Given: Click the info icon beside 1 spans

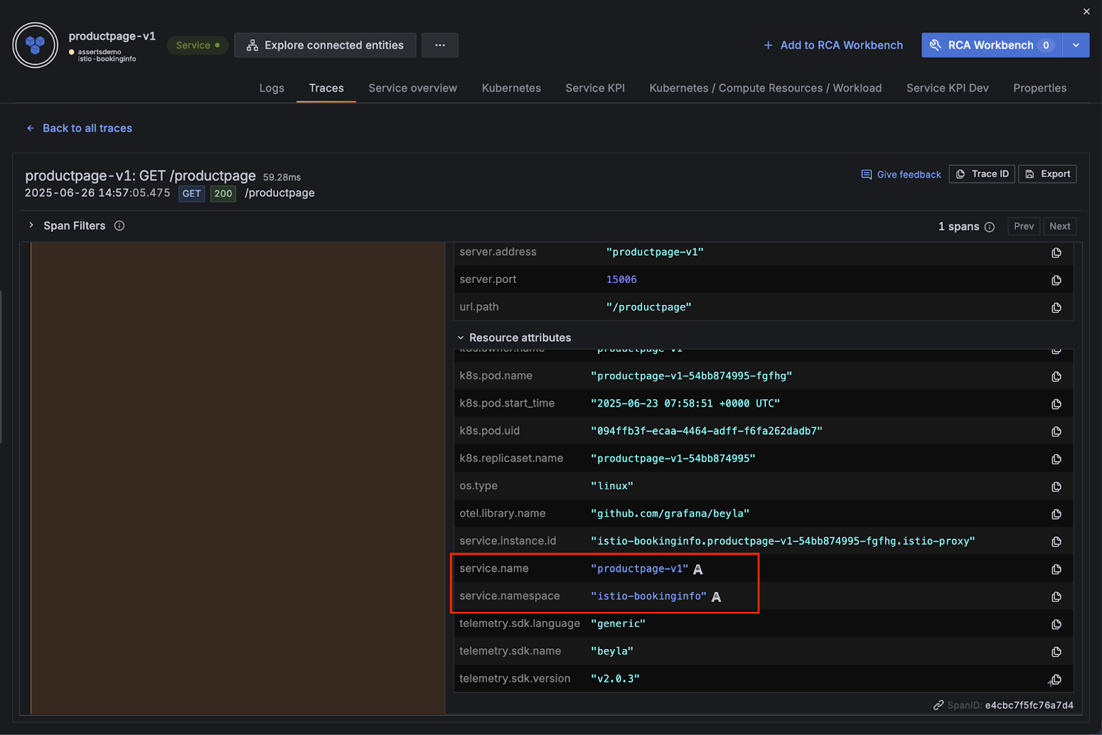Looking at the screenshot, I should (x=989, y=227).
